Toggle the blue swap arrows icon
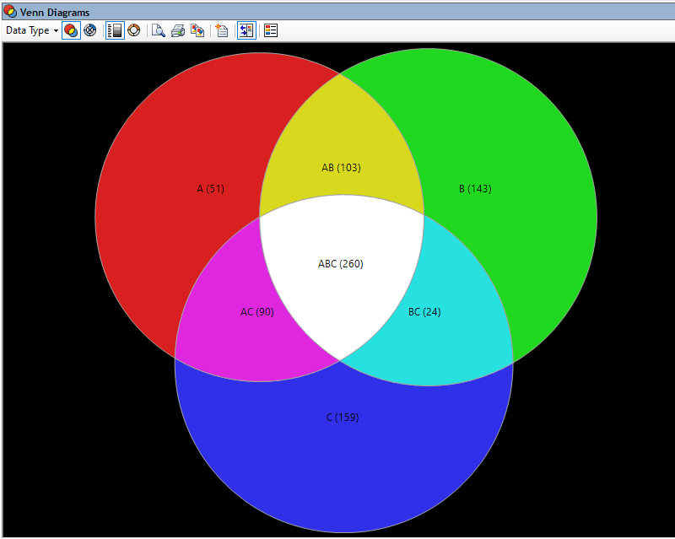The image size is (675, 539). [x=246, y=30]
